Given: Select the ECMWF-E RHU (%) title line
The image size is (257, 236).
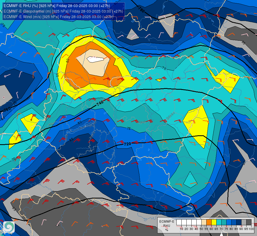Looking at the screenshot, I should point(57,6).
